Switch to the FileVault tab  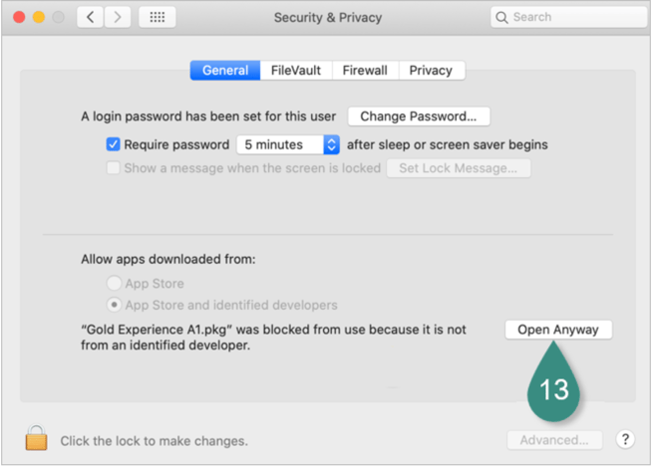click(x=296, y=71)
